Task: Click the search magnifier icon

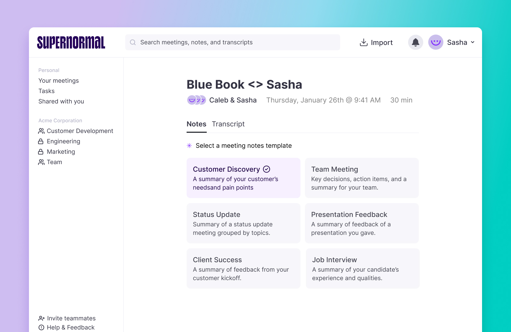Action: coord(133,42)
